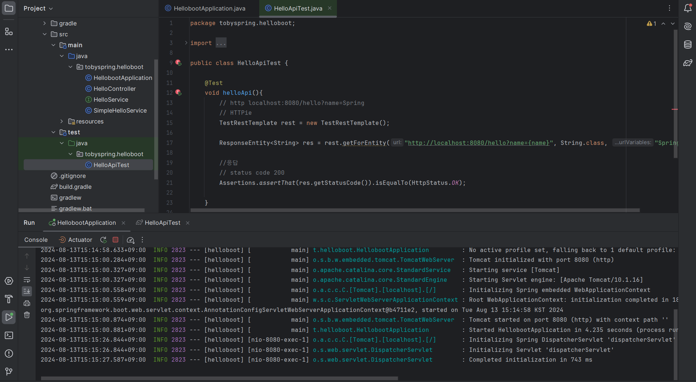This screenshot has width=696, height=382.
Task: Close the HelloApiTest.java editor tab
Action: pos(330,8)
